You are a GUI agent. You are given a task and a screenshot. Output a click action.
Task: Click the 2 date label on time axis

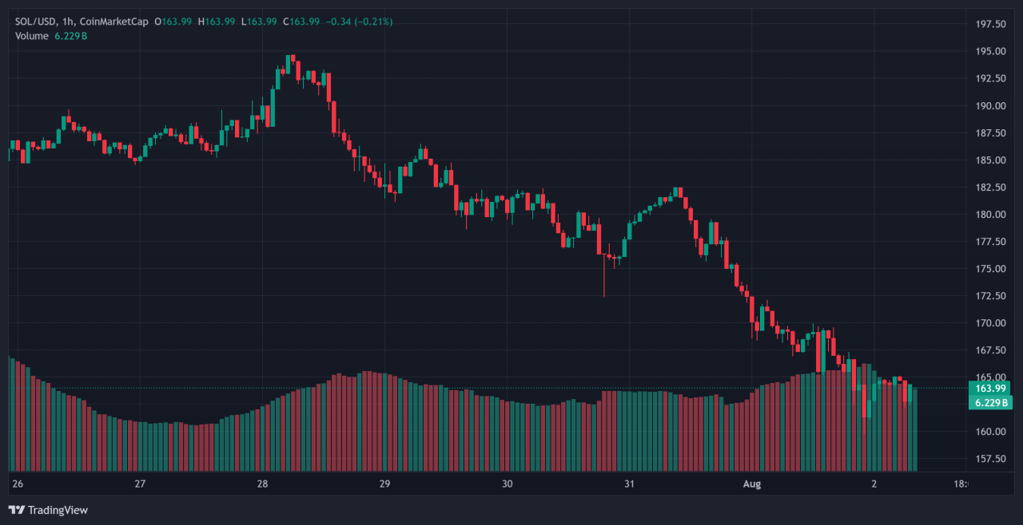[x=874, y=484]
